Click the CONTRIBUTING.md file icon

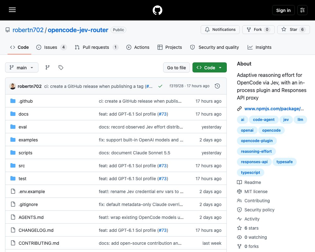click(x=13, y=243)
